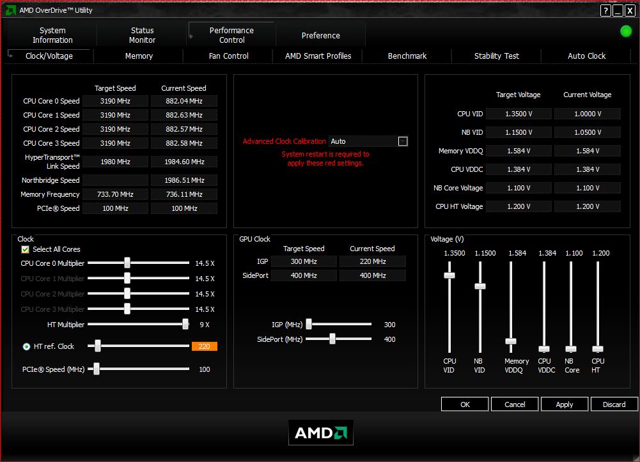Viewport: 640px width, 462px height.
Task: Click the CPU Core 2 current speed 882.57 MHz
Action: pos(184,129)
